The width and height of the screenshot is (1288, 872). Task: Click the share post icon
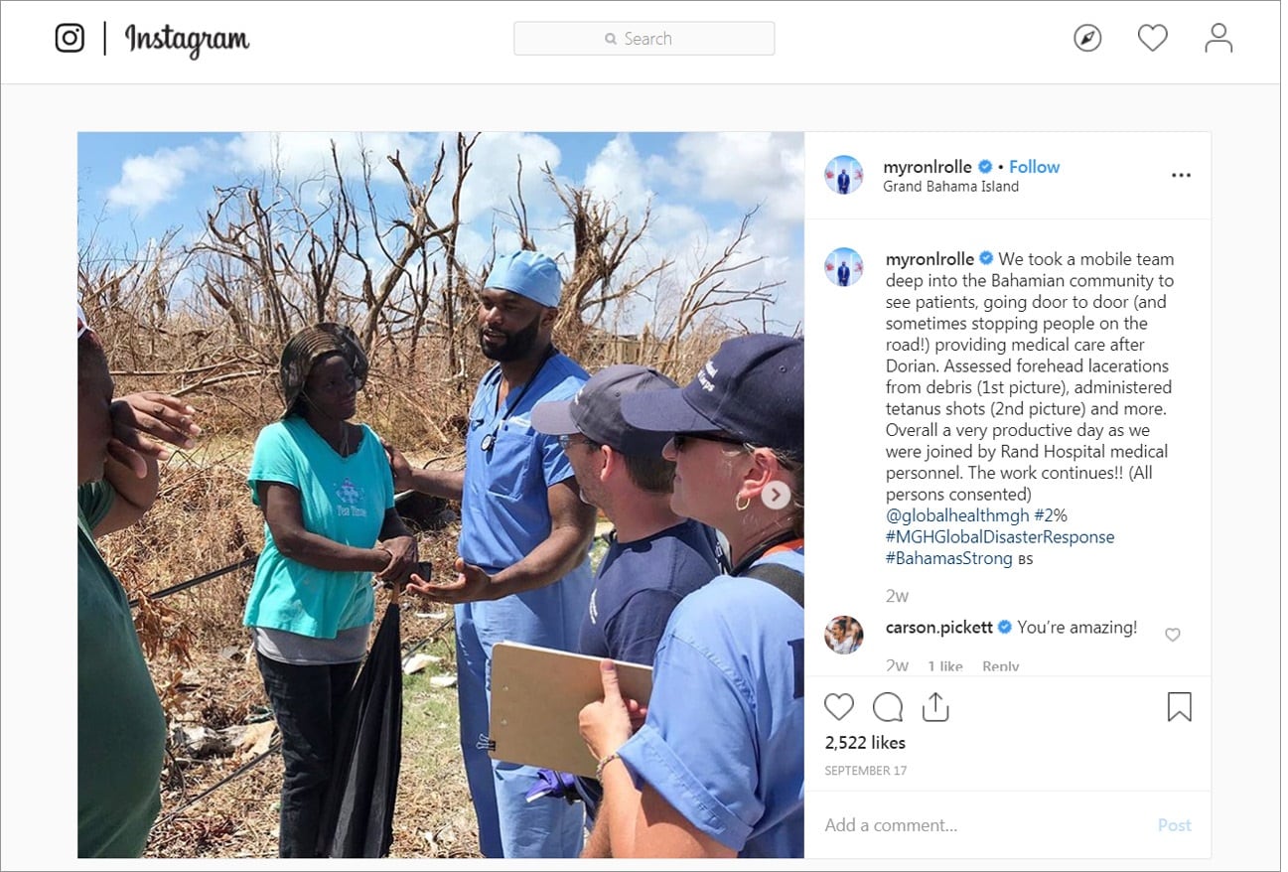935,706
